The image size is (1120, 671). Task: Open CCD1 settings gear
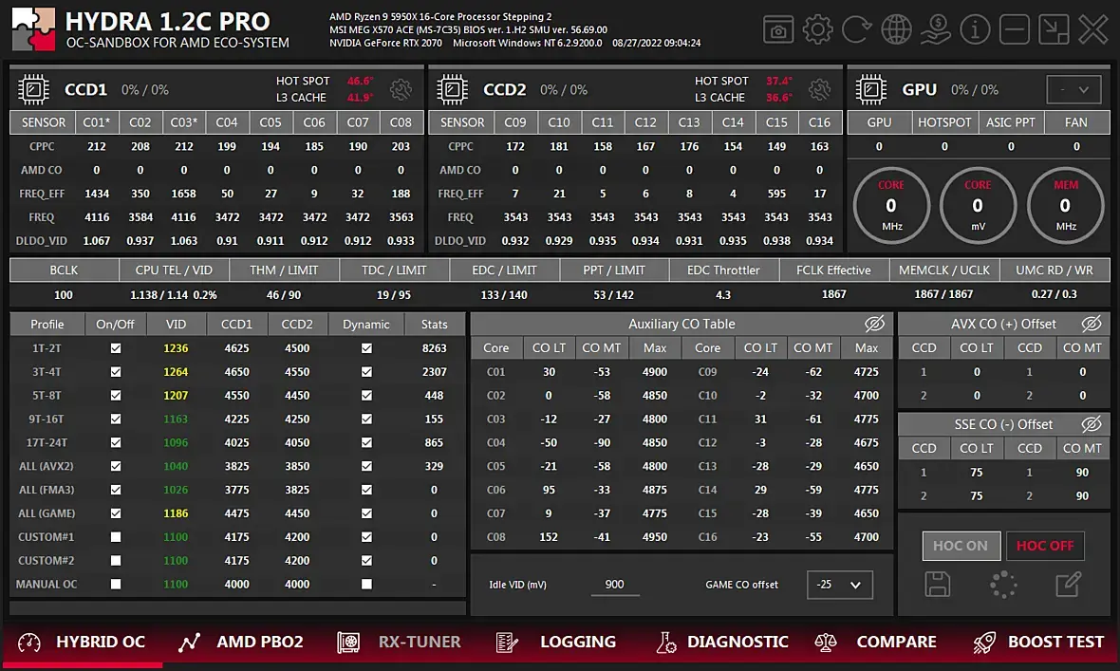(401, 89)
